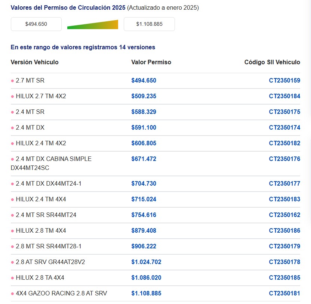
Task: Click permit value $1.024.702
Action: (x=146, y=262)
